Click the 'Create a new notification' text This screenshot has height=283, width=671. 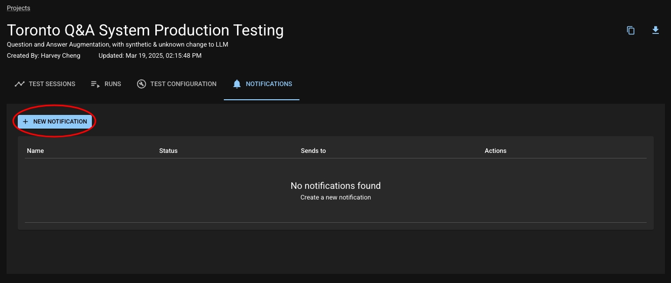coord(335,197)
